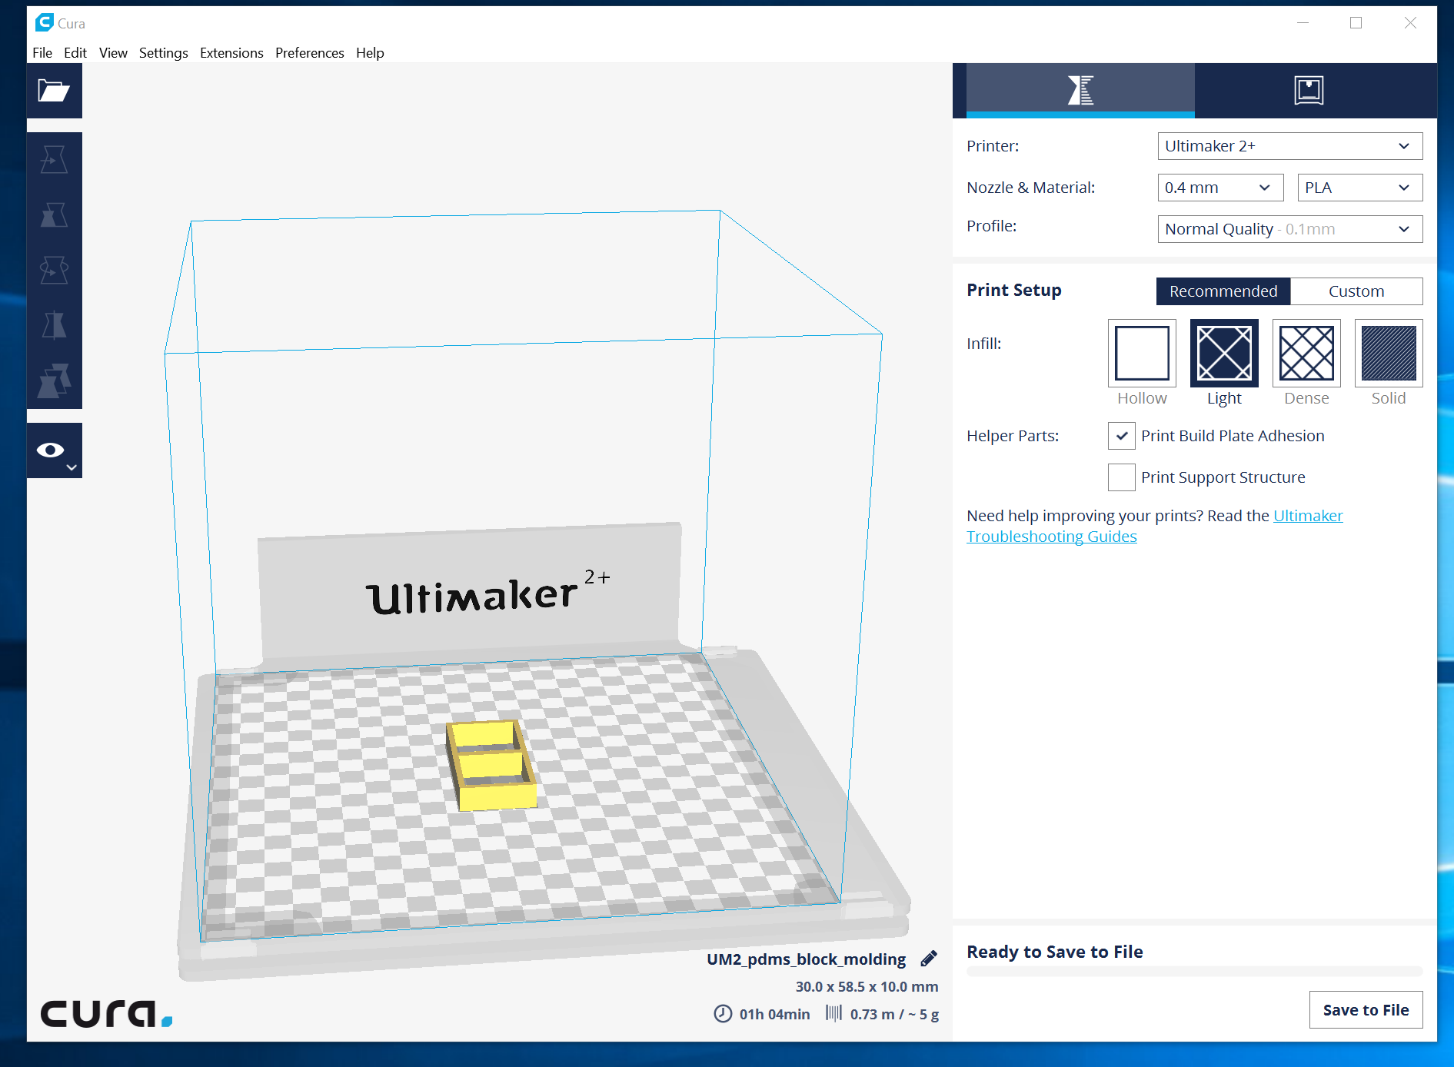This screenshot has width=1454, height=1067.
Task: Select the Move tool icon
Action: 54,160
